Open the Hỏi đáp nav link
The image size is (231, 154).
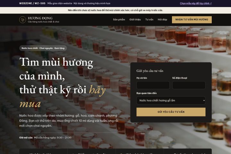pos(162,20)
